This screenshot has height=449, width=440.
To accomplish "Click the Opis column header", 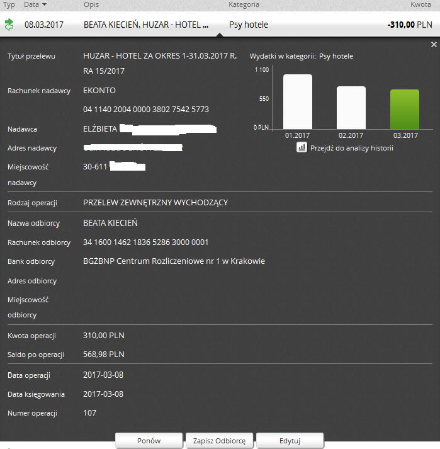I will pos(91,4).
